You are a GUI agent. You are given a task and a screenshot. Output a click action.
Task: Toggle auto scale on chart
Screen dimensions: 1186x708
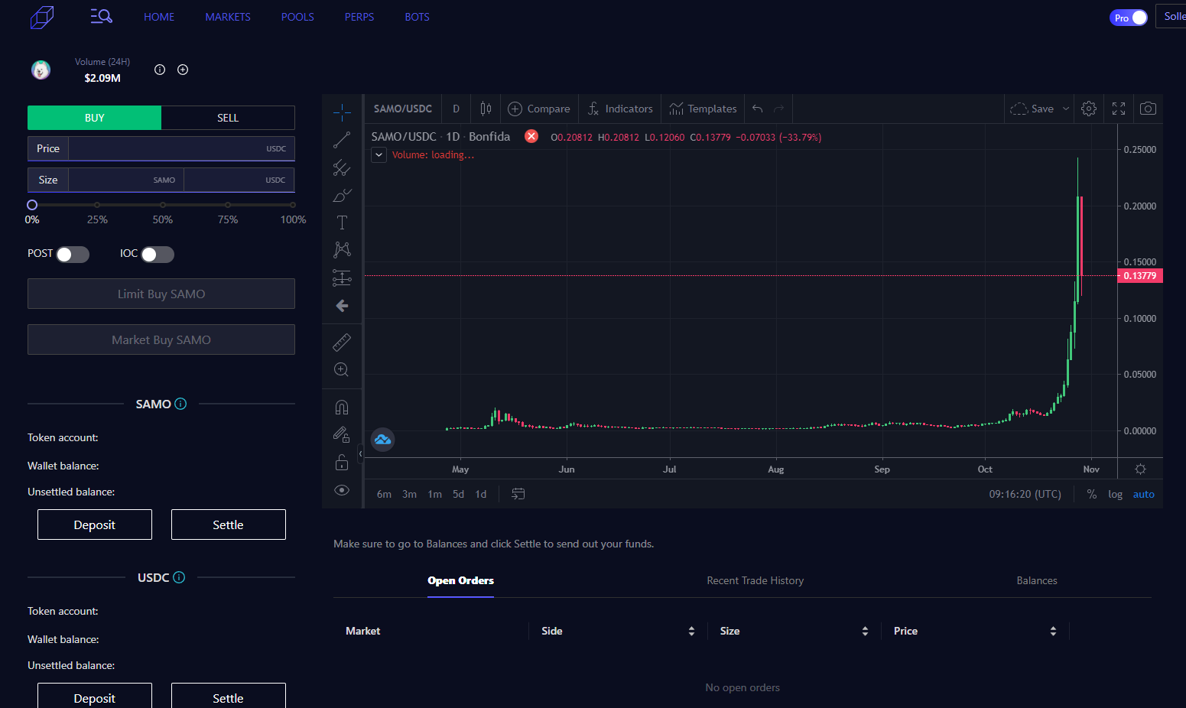(1144, 494)
